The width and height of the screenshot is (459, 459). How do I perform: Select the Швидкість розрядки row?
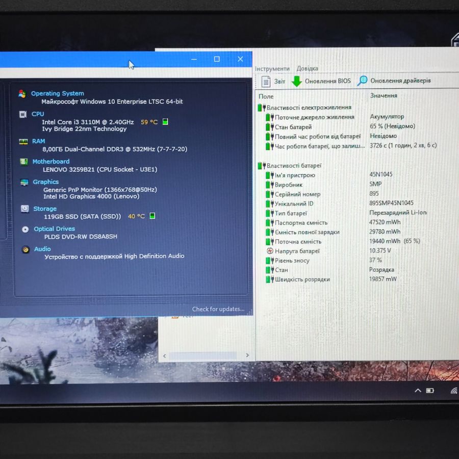[331, 279]
